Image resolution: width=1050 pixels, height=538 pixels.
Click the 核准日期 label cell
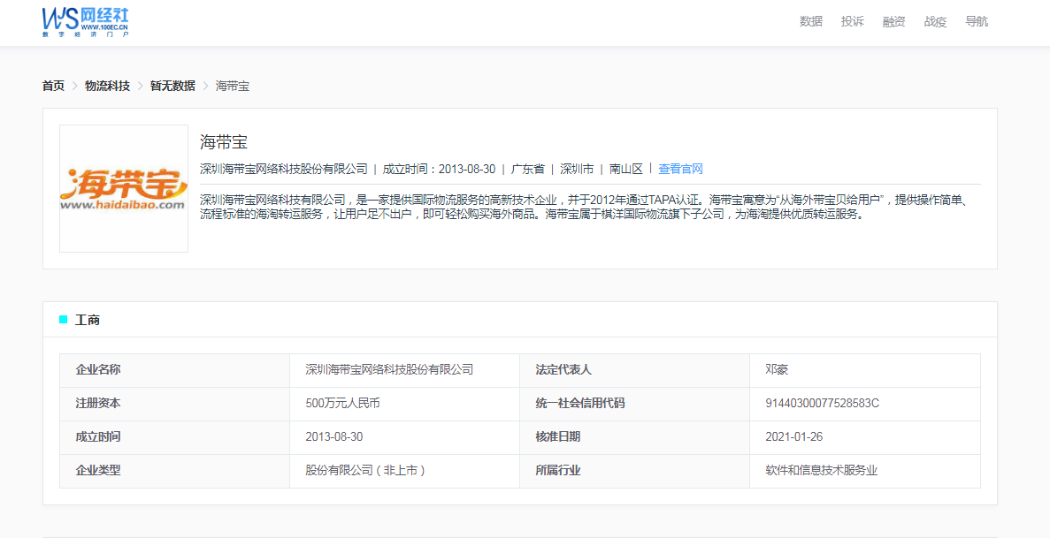(634, 437)
